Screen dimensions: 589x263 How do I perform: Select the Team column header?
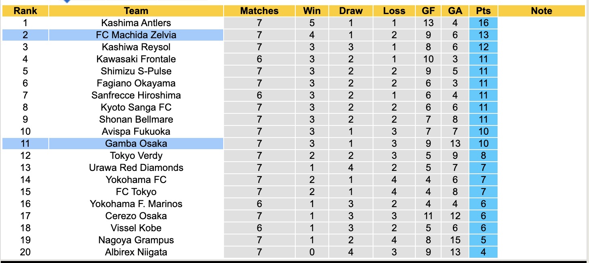pos(136,11)
